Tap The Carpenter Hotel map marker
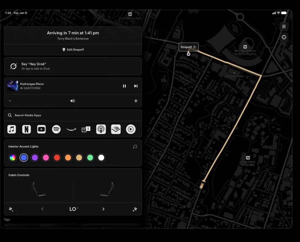The height and width of the screenshot is (242, 300). (130, 14)
